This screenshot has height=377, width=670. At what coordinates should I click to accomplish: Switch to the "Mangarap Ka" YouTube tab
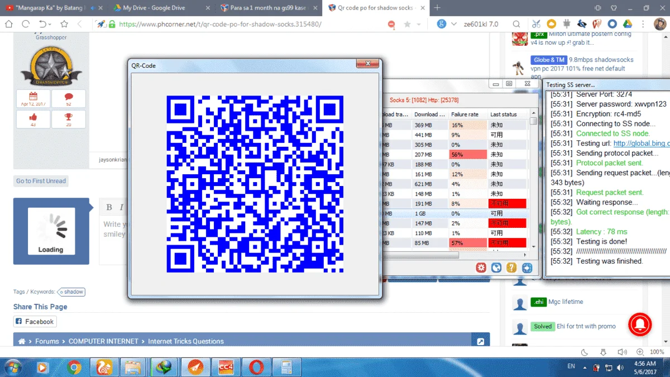click(x=52, y=8)
